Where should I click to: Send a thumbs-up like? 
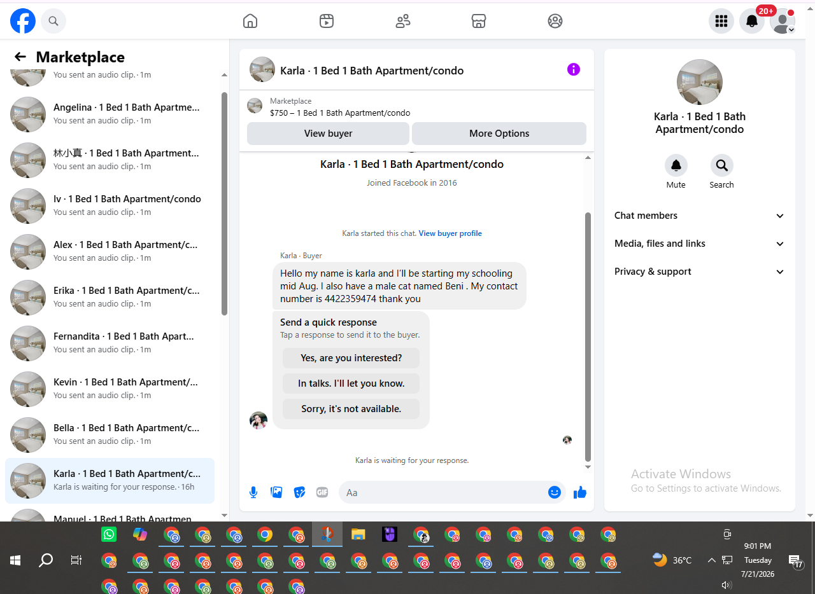point(579,492)
